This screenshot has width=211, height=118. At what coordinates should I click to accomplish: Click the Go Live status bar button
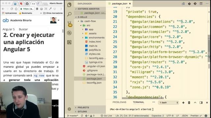pos(106,116)
